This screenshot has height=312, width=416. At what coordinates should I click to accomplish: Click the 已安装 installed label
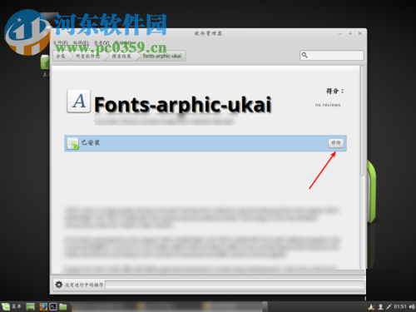(x=91, y=142)
